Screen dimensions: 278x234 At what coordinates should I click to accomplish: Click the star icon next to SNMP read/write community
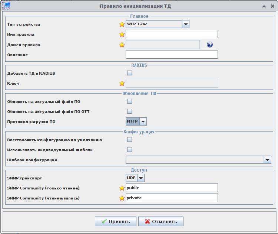[122, 198]
